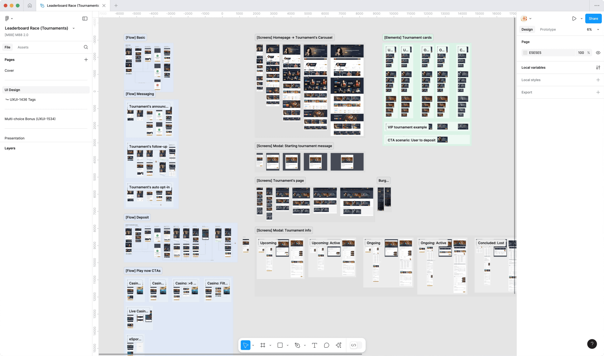Select the Text tool
Viewport: 604px width, 356px height.
click(314, 345)
